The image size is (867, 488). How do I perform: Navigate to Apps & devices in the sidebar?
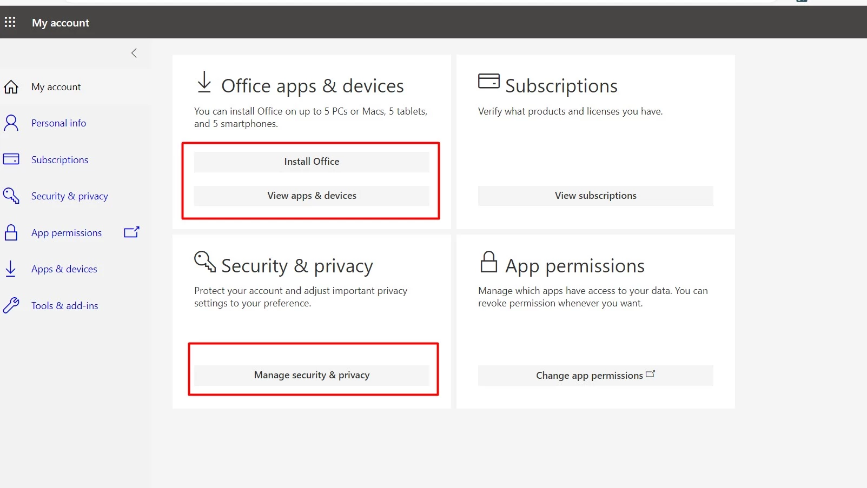click(x=64, y=269)
